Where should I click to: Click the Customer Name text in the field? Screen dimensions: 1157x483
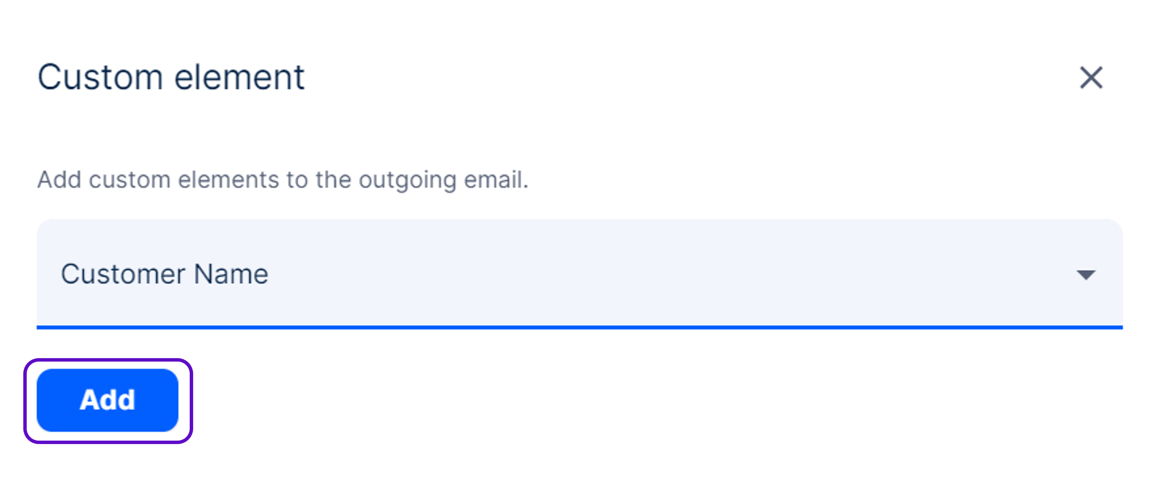click(165, 274)
